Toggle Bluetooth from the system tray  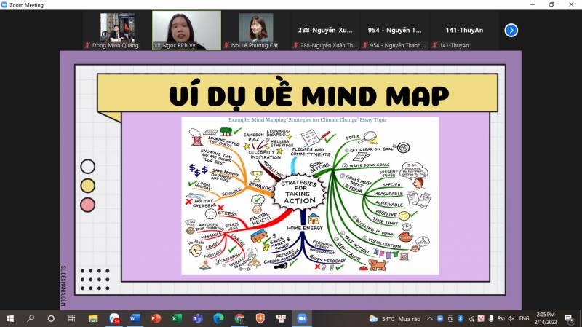pos(461,319)
